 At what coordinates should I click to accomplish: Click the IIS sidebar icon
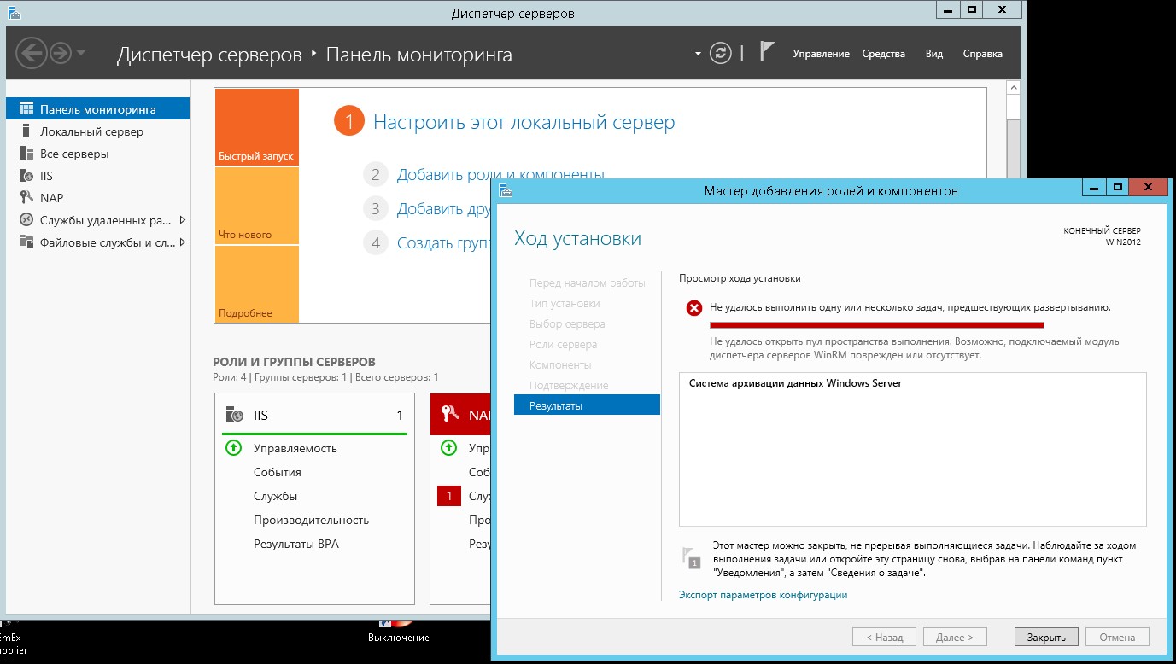click(26, 176)
